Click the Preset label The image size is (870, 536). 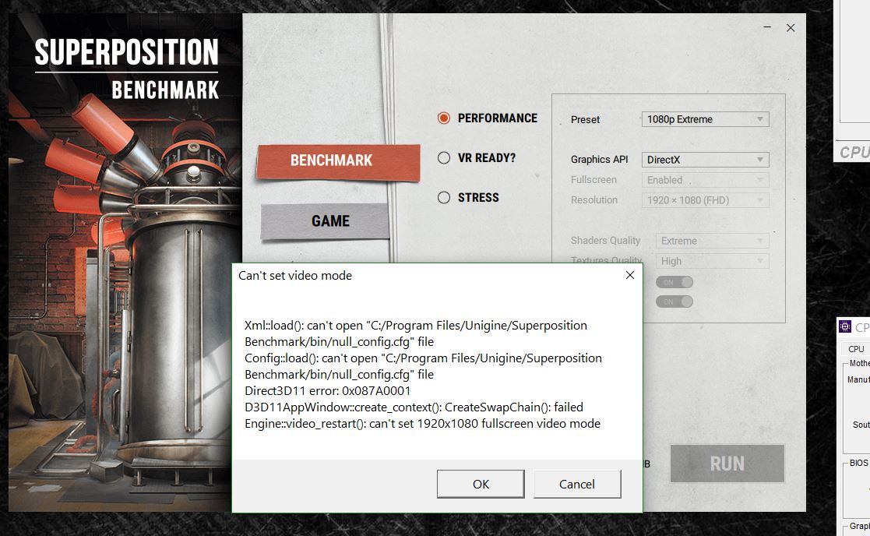(586, 119)
